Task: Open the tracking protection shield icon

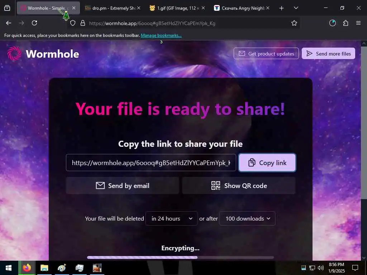Action: point(73,23)
